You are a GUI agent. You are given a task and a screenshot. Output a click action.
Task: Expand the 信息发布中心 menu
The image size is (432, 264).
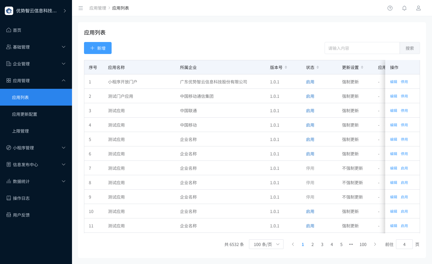[x=36, y=164]
